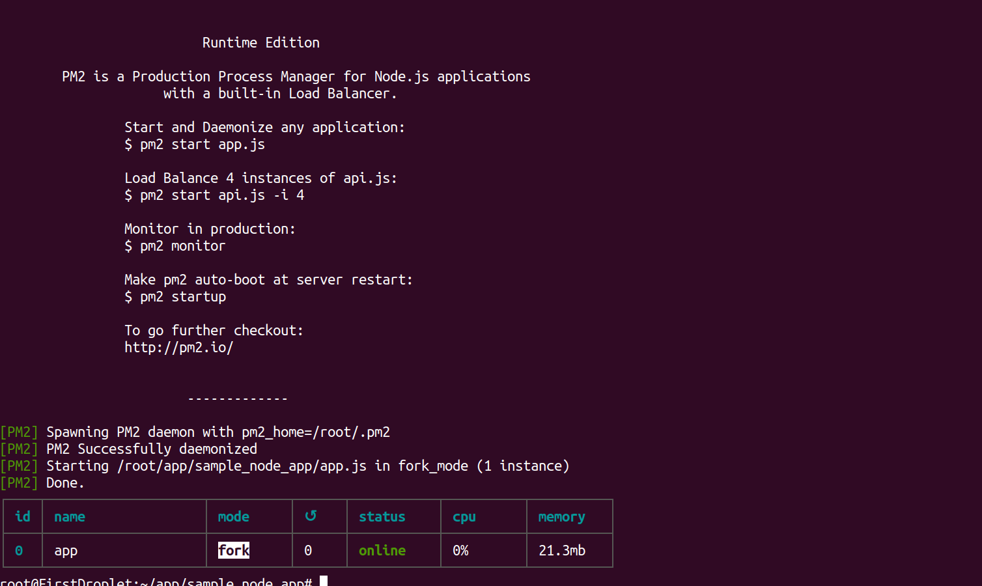
Task: Click 'Load Balance 4 instances of api.js:' text
Action: coord(261,178)
